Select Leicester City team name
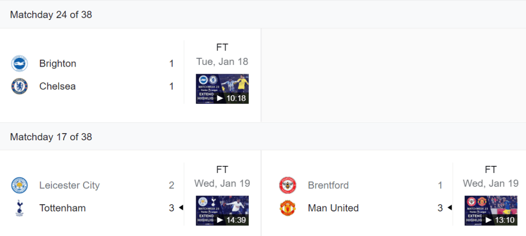The image size is (526, 236). tap(69, 185)
